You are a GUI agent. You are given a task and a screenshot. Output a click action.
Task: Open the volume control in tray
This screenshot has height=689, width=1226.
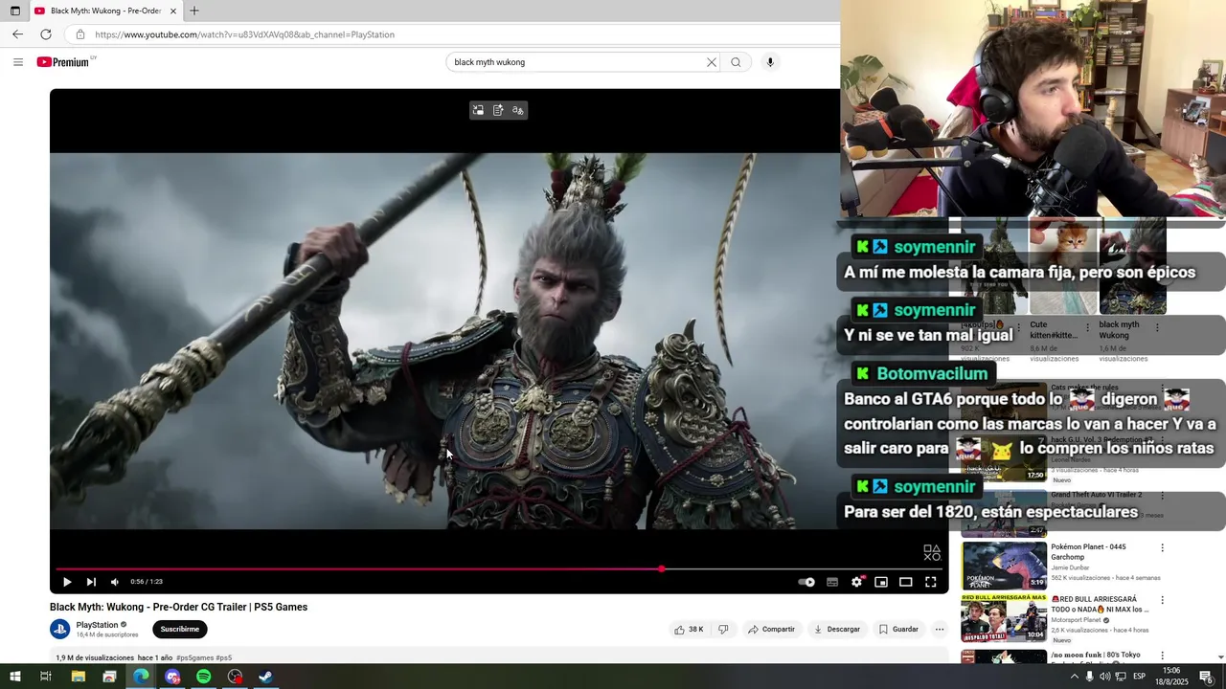pyautogui.click(x=1104, y=677)
